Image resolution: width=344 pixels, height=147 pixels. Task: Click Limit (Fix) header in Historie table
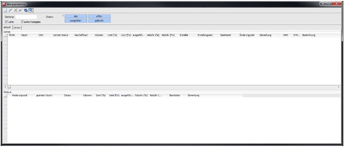[x=114, y=96]
